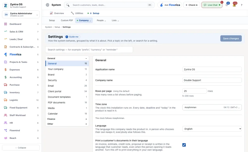Collapse the General settings group
This screenshot has height=152, width=248.
pyautogui.click(x=67, y=58)
